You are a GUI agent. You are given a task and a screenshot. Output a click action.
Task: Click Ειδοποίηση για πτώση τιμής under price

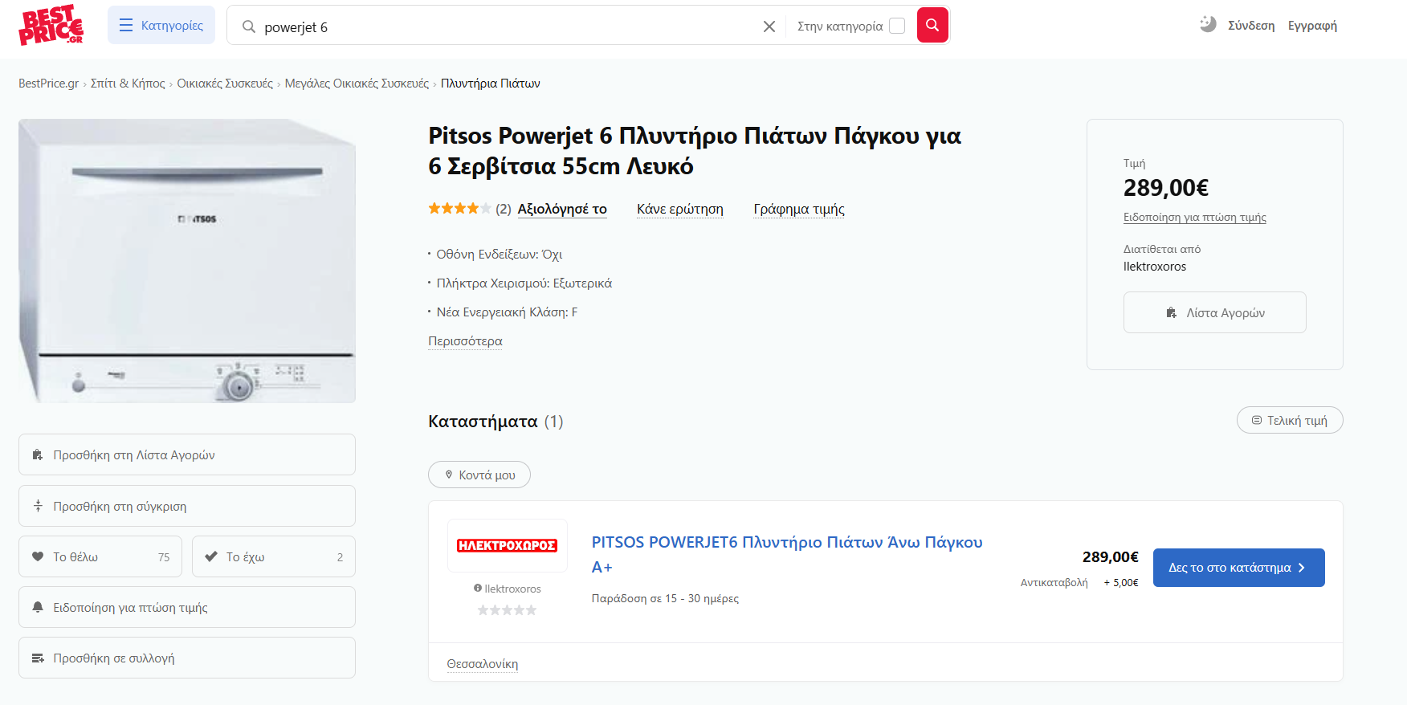(1194, 217)
